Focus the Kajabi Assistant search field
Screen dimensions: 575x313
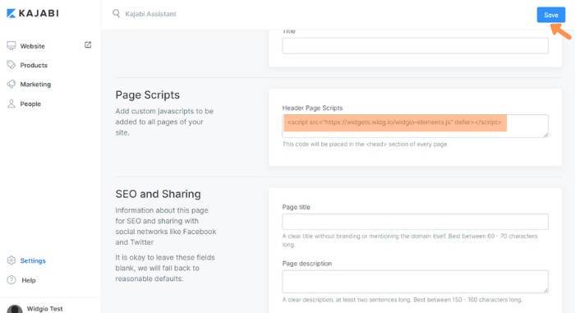pyautogui.click(x=150, y=14)
